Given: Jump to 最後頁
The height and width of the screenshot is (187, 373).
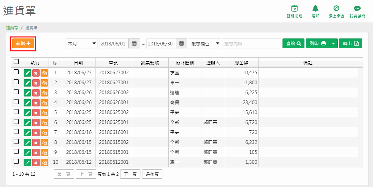Looking at the screenshot, I should point(152,174).
